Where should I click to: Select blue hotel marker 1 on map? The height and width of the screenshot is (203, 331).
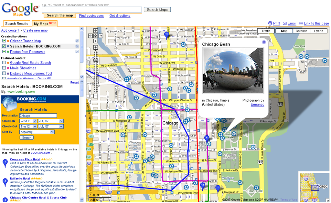coord(218,189)
